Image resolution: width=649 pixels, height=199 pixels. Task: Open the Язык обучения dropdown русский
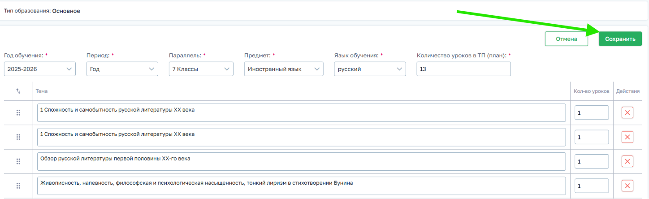pyautogui.click(x=370, y=69)
